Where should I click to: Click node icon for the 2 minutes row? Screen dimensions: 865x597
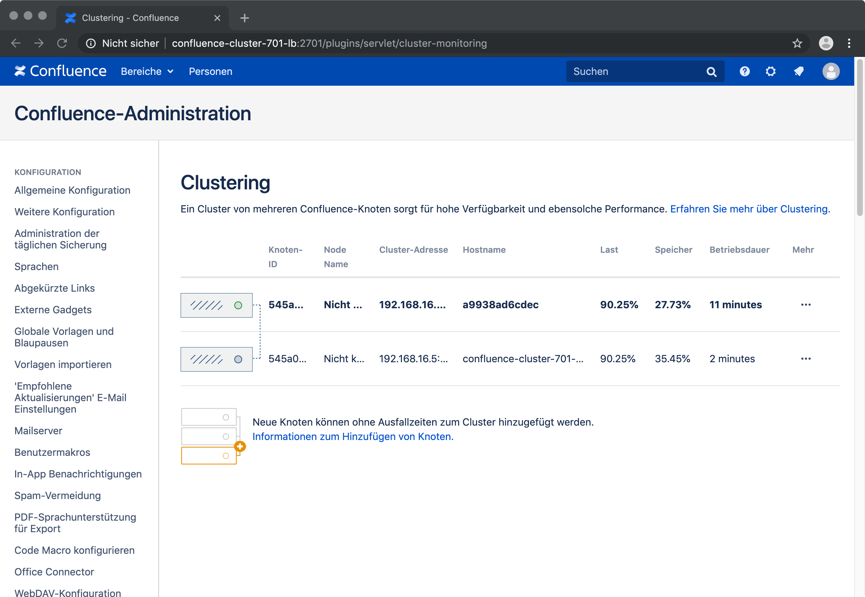pyautogui.click(x=217, y=359)
